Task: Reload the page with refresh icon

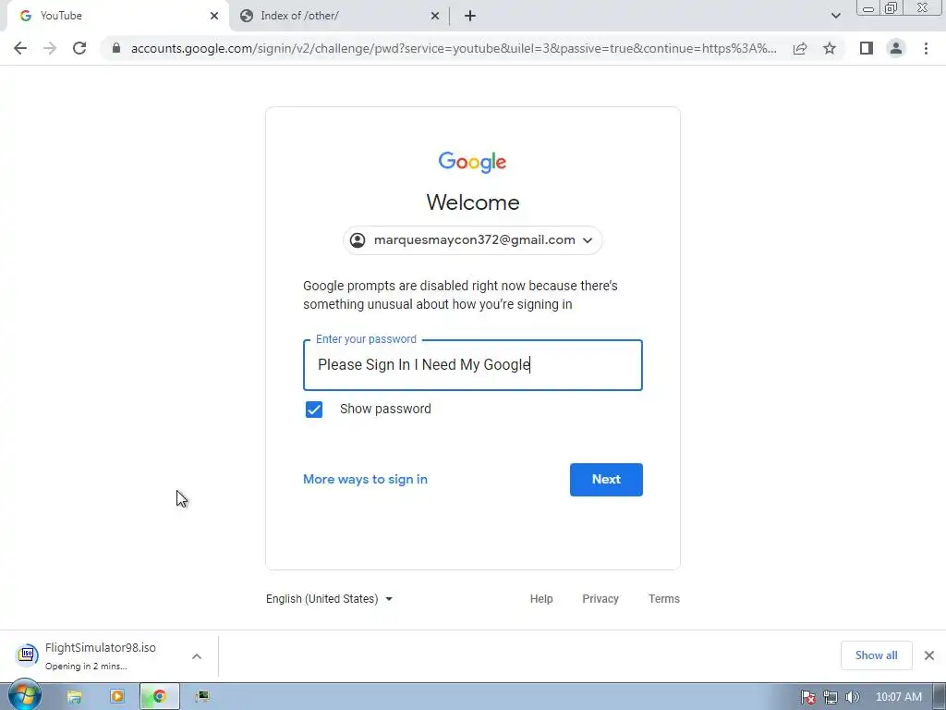Action: click(x=79, y=48)
